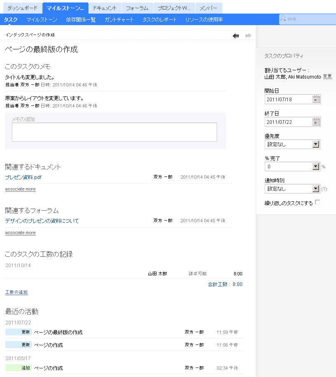Click the 2011/05/17 activity date heading
Image resolution: width=336 pixels, height=377 pixels.
18,358
